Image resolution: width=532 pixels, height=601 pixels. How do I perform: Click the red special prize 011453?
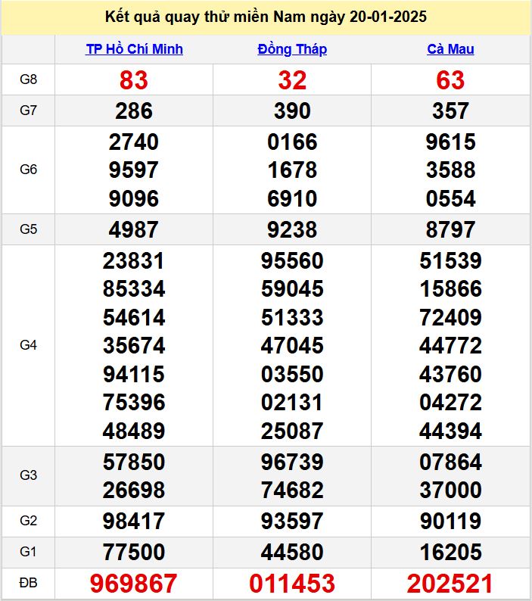[292, 584]
